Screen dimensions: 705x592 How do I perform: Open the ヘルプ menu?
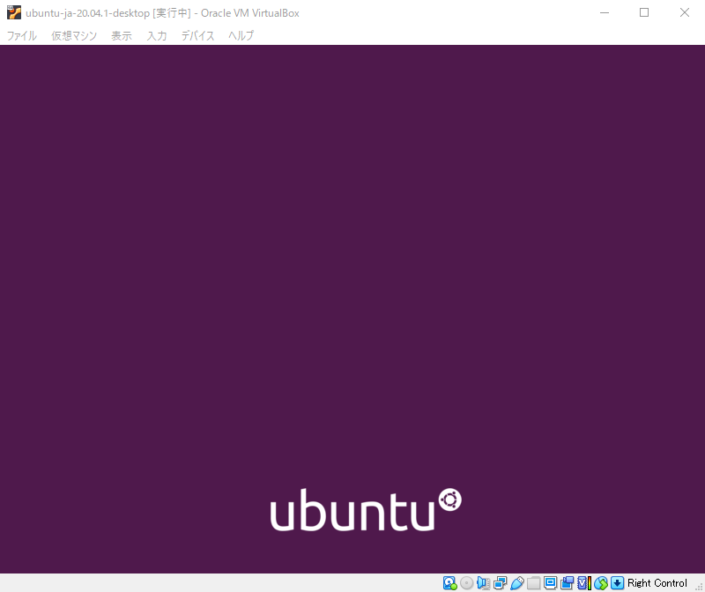coord(241,36)
